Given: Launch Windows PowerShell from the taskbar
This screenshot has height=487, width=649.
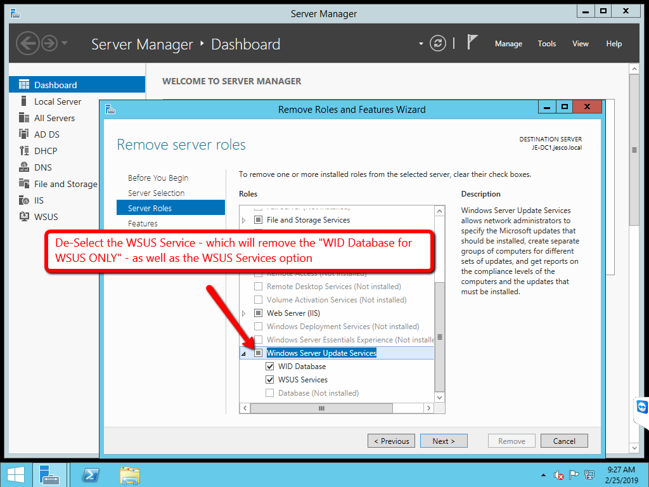Looking at the screenshot, I should (91, 475).
